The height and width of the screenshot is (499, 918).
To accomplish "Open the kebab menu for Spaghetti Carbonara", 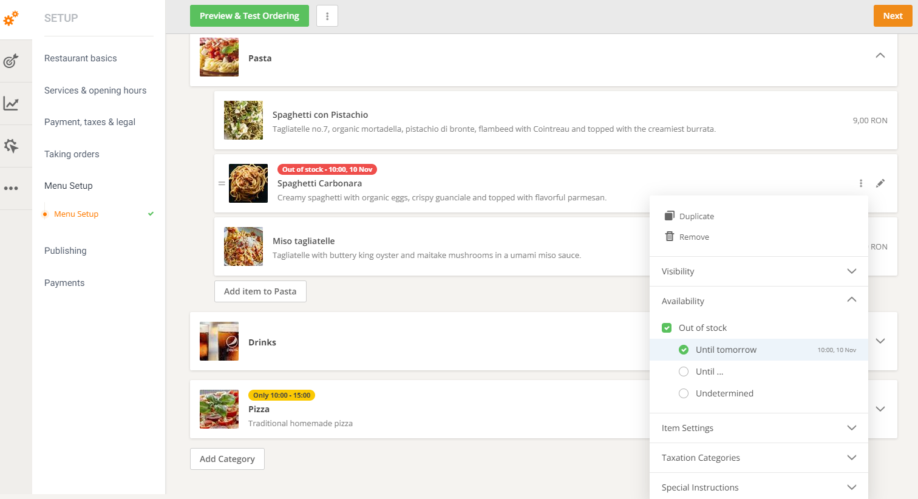I will [860, 183].
